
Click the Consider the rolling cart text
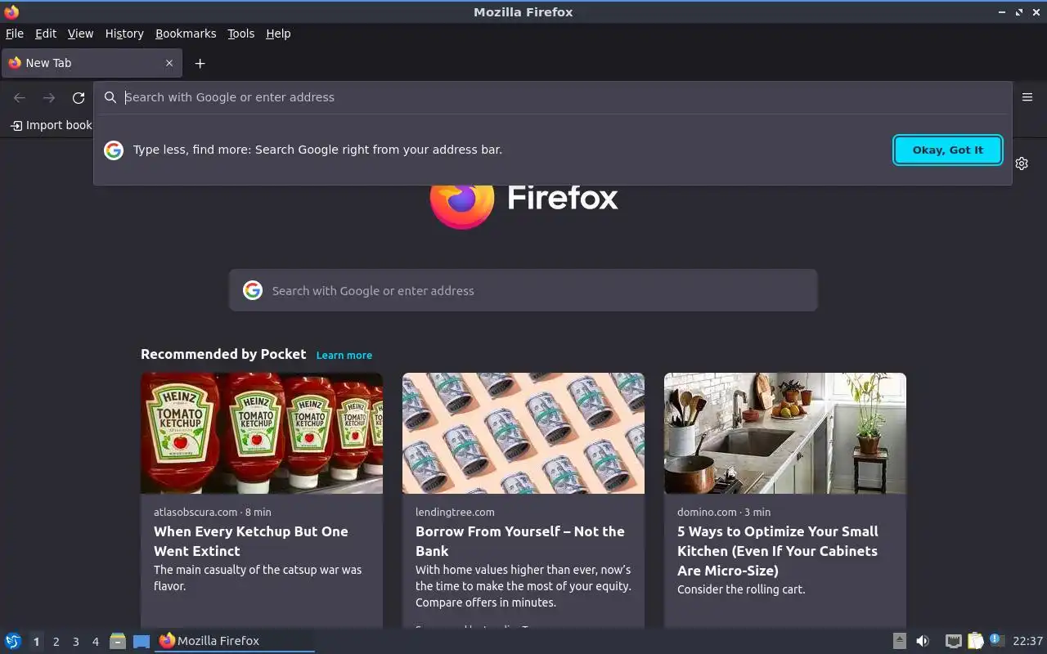741,589
